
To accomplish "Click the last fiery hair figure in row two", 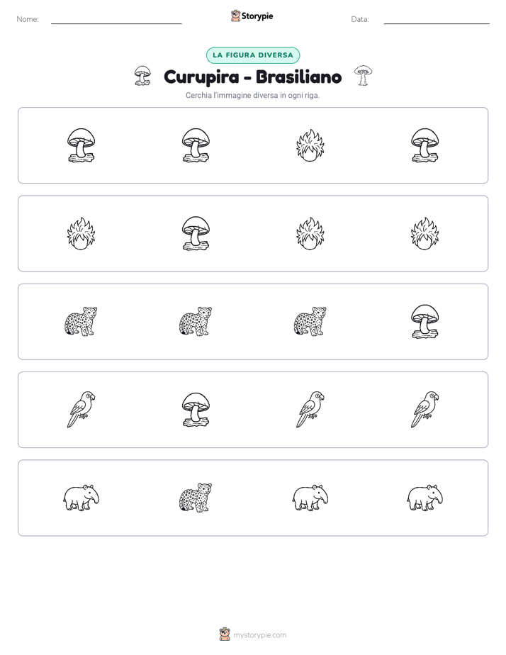I will (425, 233).
